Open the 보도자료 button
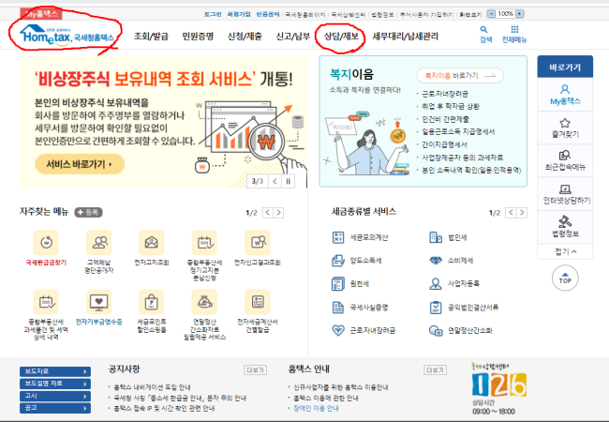Screen dimensions: 609x422 55,371
